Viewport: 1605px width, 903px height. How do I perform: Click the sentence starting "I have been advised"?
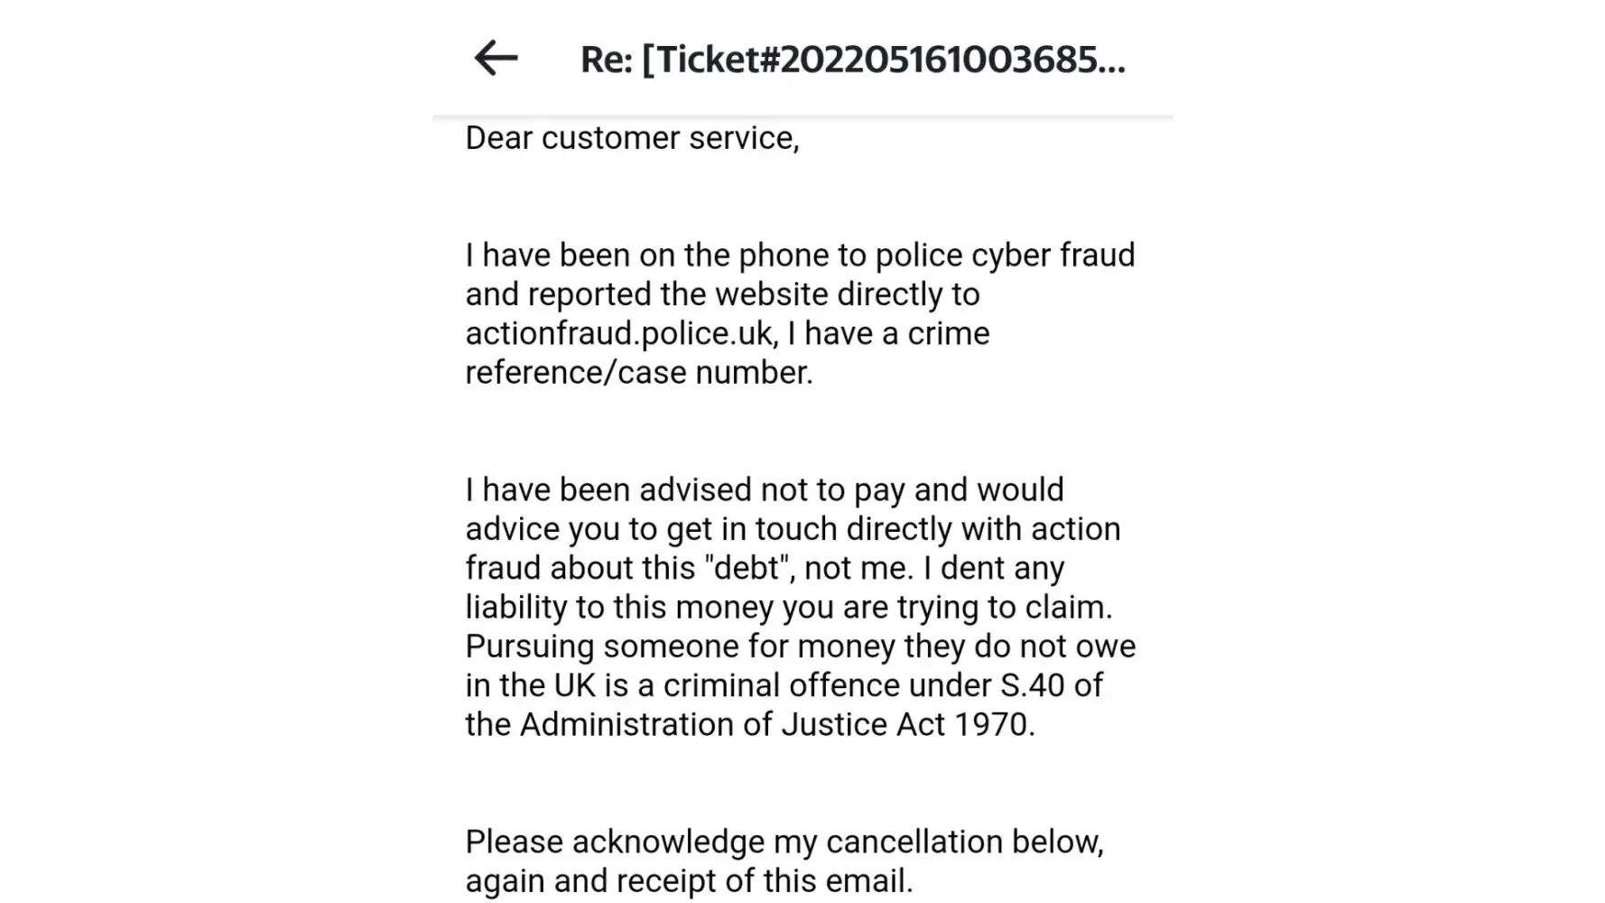(x=764, y=490)
